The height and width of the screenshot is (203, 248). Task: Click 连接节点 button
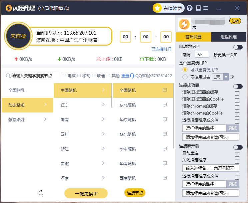[x=135, y=193]
